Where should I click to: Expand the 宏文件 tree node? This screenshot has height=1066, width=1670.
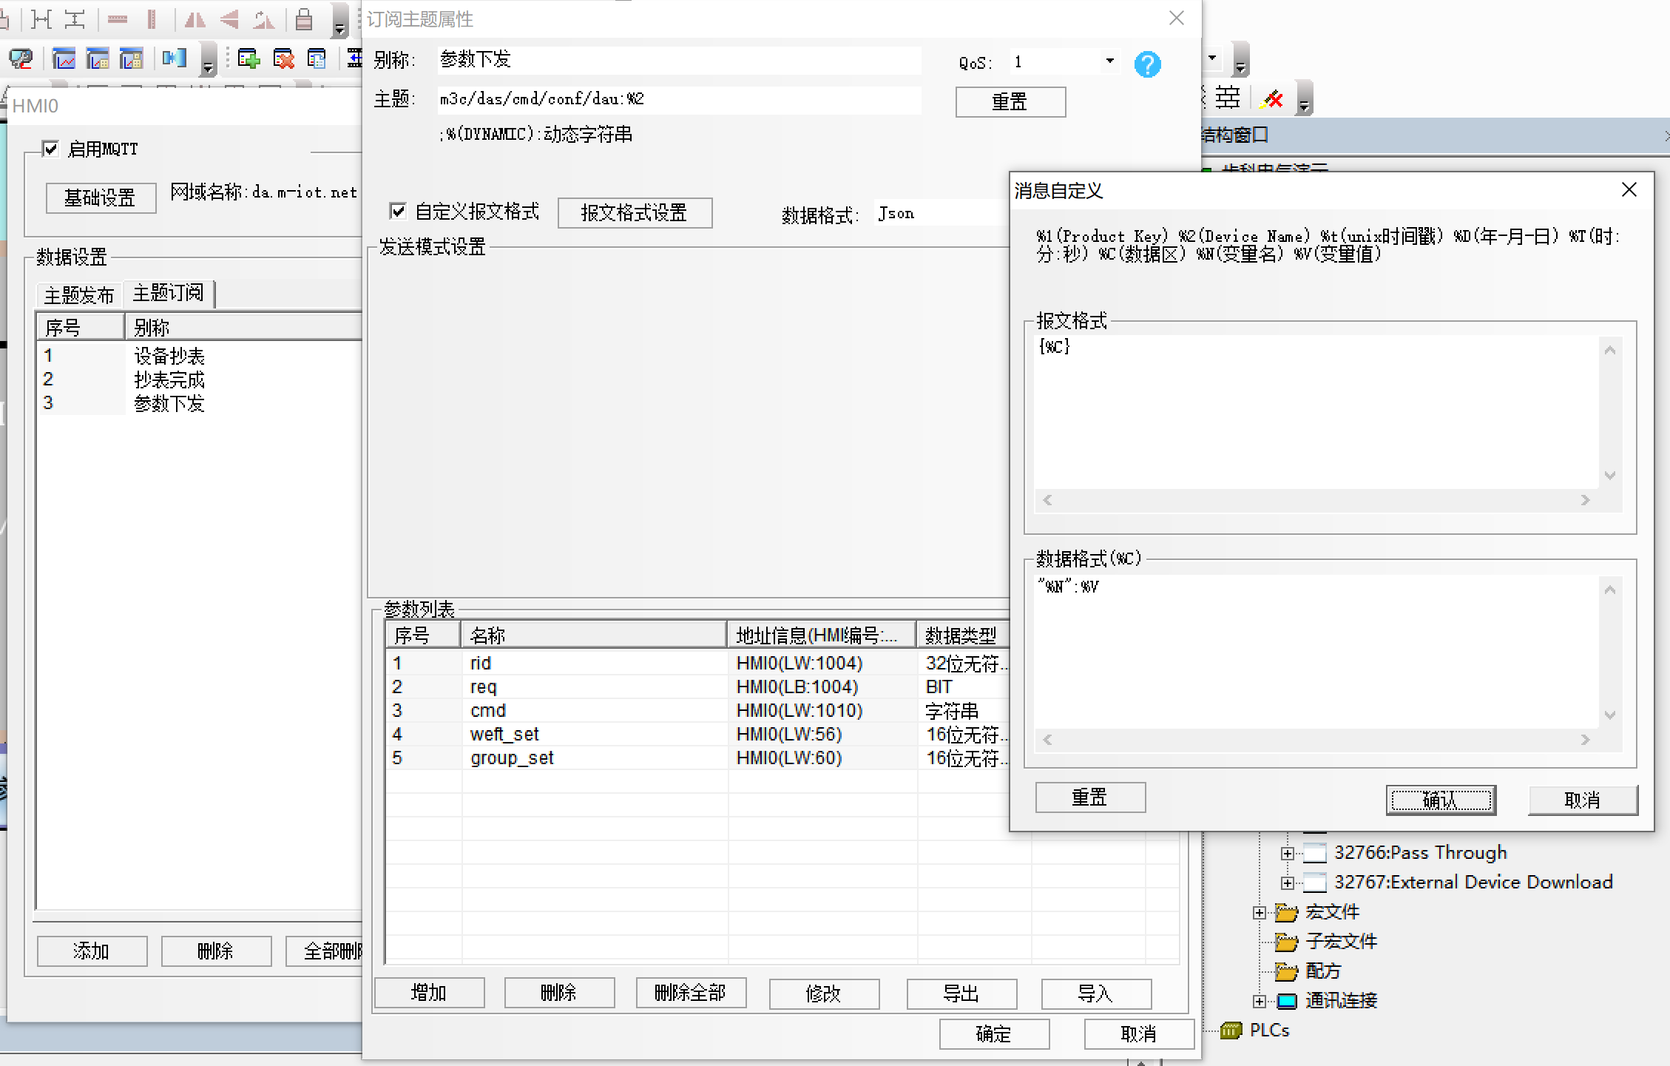click(1259, 913)
